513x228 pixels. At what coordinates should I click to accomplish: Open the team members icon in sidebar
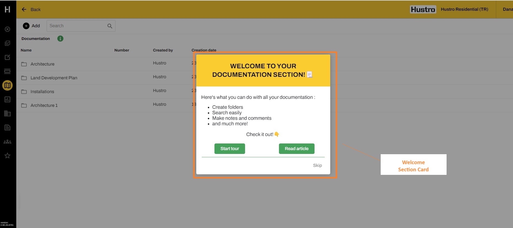point(7,142)
